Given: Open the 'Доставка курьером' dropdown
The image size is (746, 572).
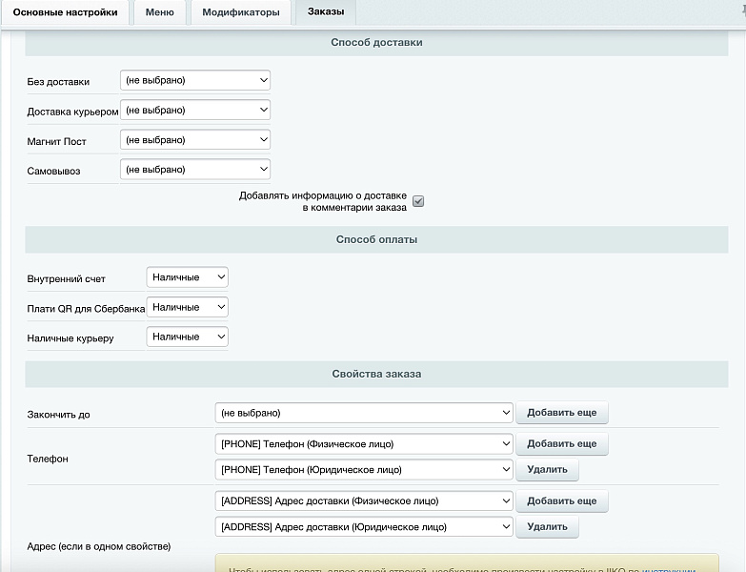Looking at the screenshot, I should point(195,111).
